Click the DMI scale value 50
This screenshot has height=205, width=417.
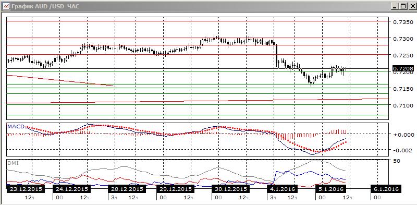pos(396,161)
